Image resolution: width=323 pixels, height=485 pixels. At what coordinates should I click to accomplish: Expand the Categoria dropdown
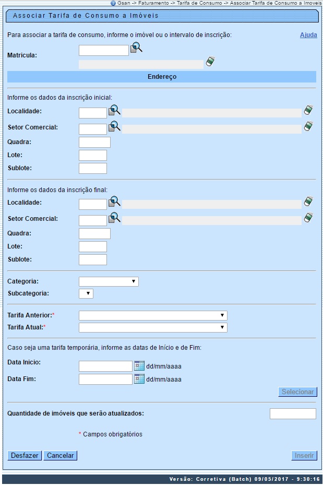(109, 281)
